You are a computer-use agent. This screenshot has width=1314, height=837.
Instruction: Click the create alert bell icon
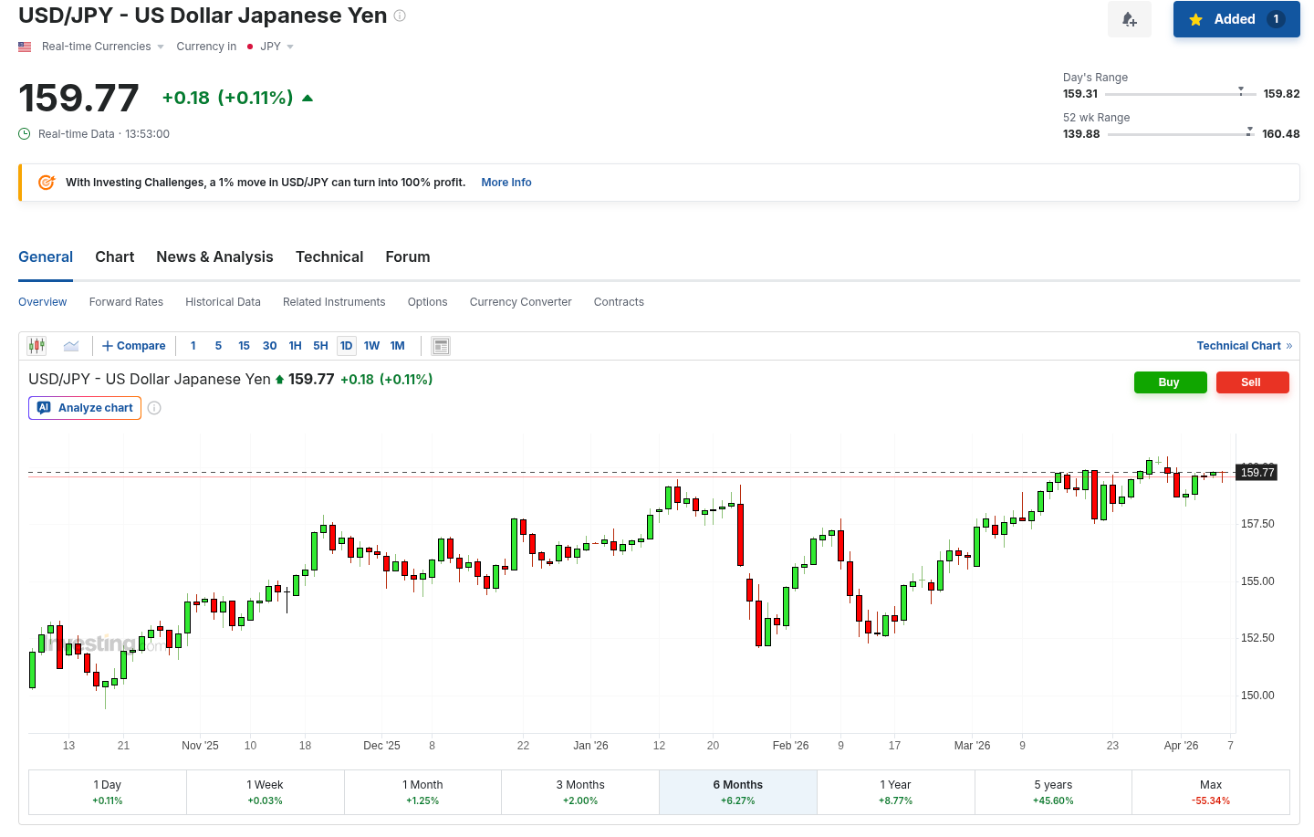(x=1130, y=19)
